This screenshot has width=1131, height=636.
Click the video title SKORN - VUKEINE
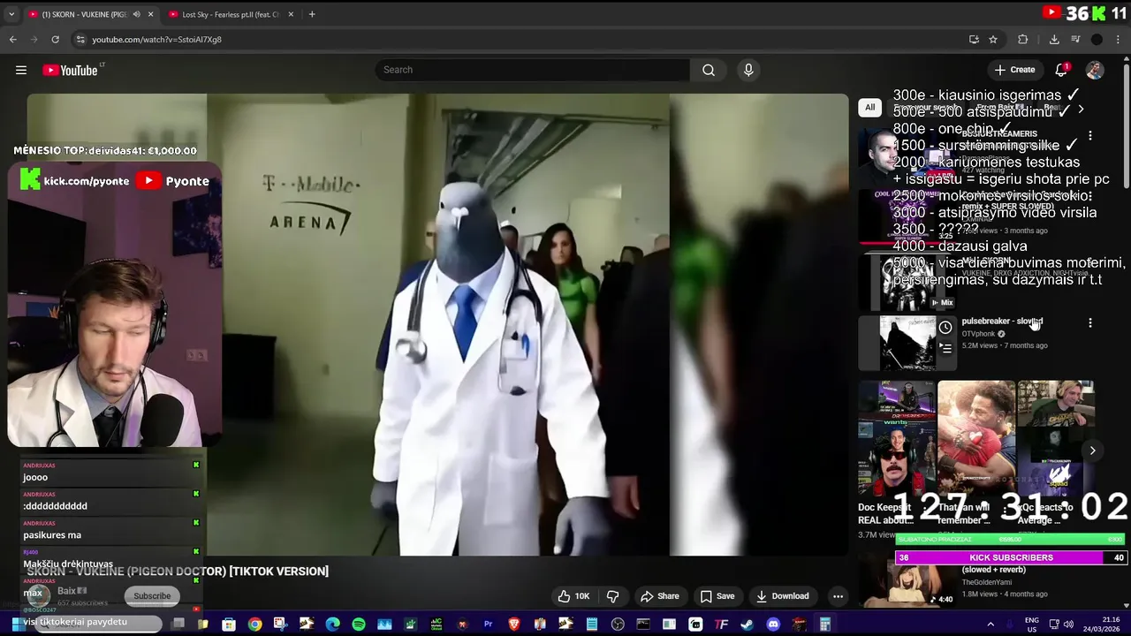[178, 572]
